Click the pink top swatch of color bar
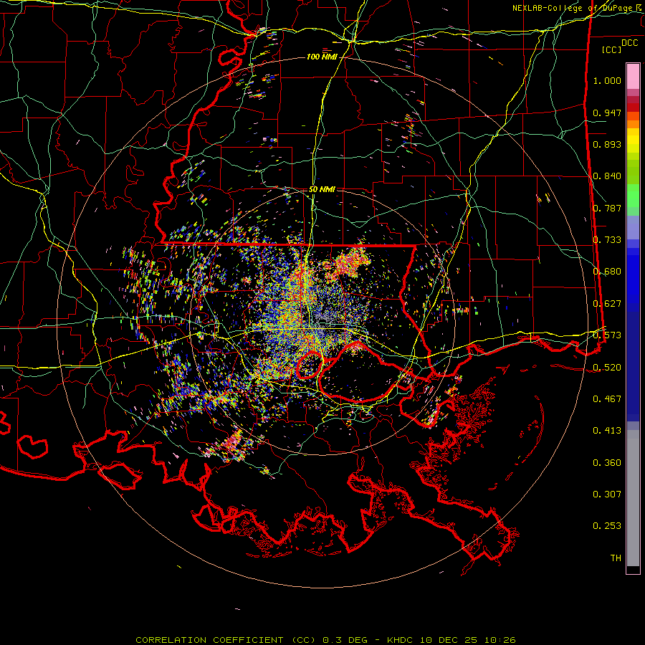This screenshot has height=645, width=645. point(633,76)
